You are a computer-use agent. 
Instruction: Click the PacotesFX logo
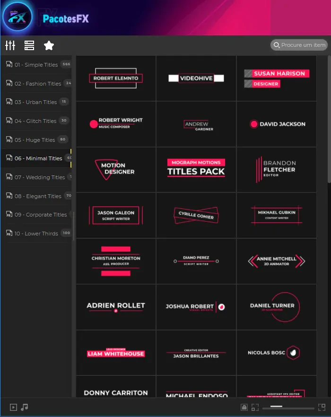[x=17, y=18]
